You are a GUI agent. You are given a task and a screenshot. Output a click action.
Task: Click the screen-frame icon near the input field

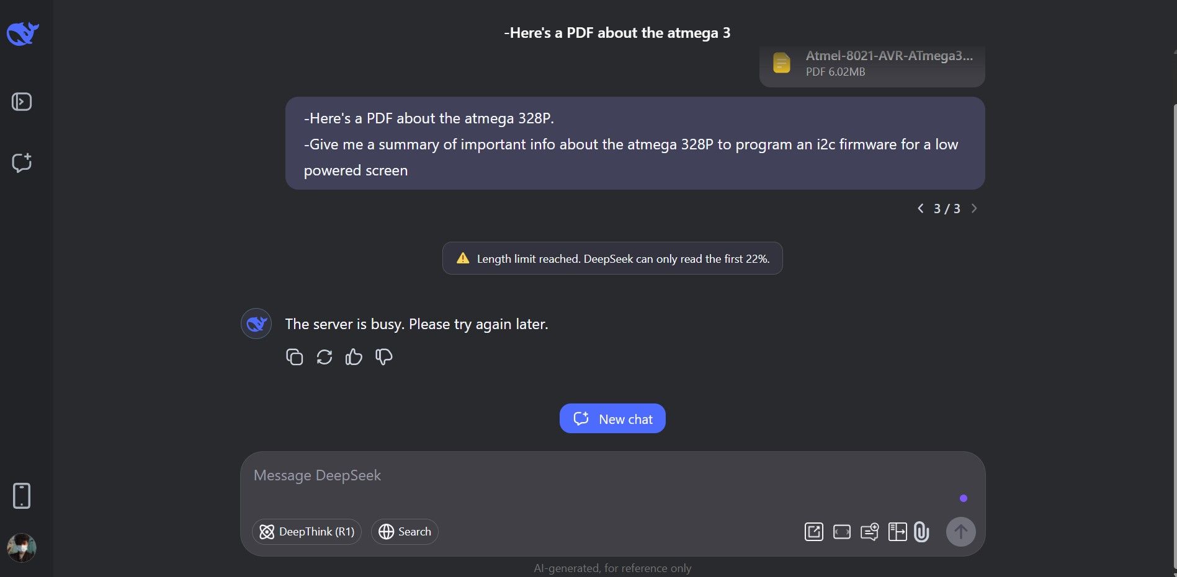841,532
